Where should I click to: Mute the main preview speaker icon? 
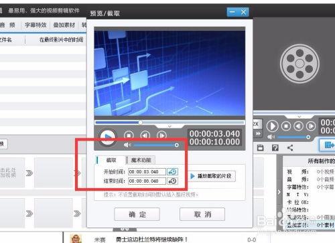[271, 137]
